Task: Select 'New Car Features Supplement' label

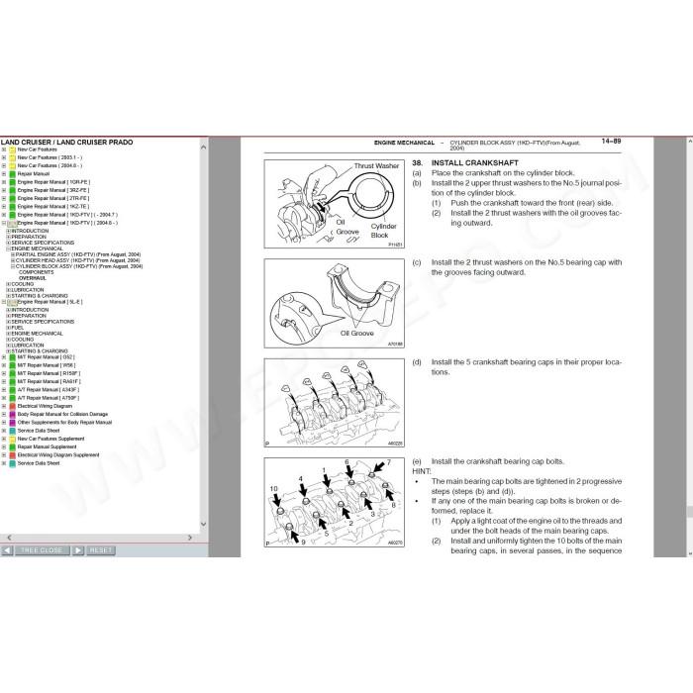Action: pyautogui.click(x=50, y=439)
